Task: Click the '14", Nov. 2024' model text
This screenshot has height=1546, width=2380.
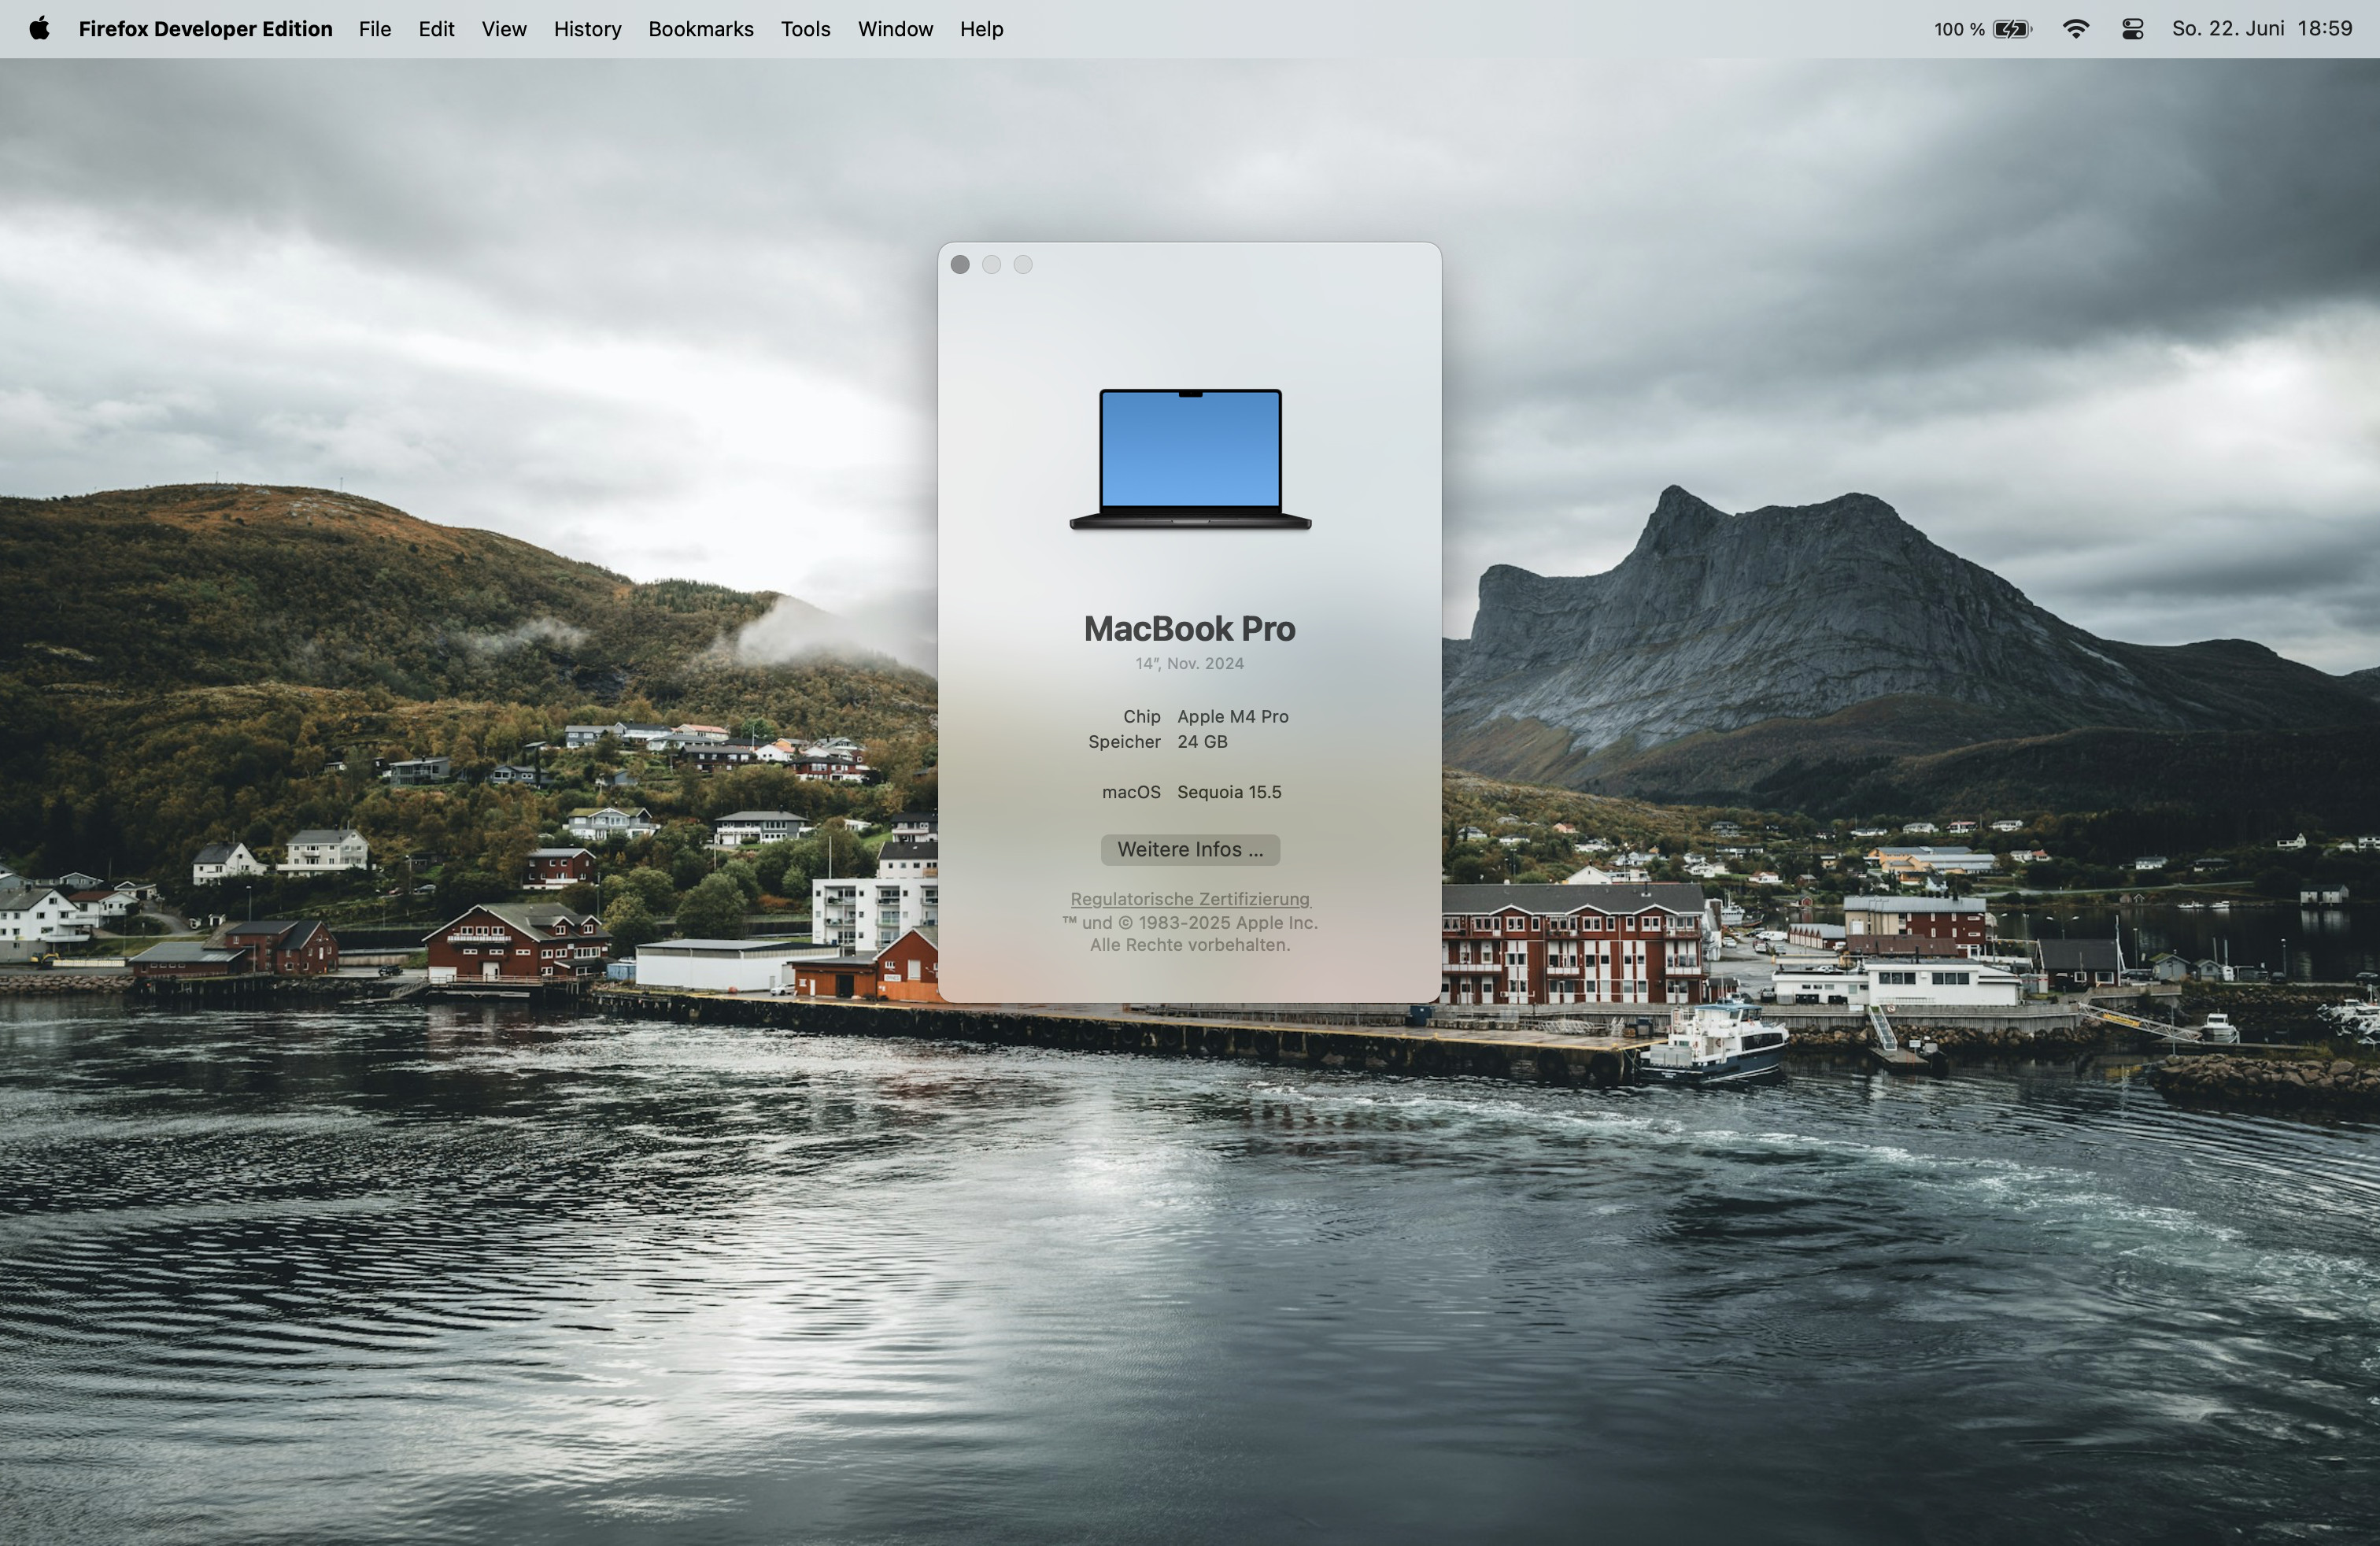Action: coord(1190,663)
